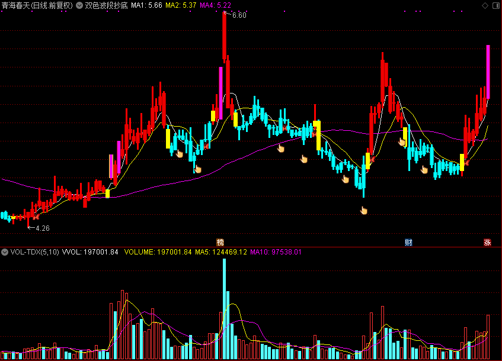Click the last magenta candle at the chart's right end
The height and width of the screenshot is (361, 502).
coord(488,72)
